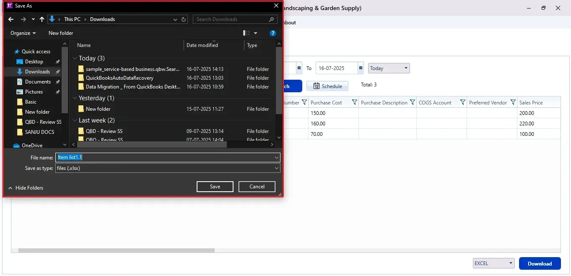
Task: Filter the Purchase Cost column
Action: coord(355,102)
